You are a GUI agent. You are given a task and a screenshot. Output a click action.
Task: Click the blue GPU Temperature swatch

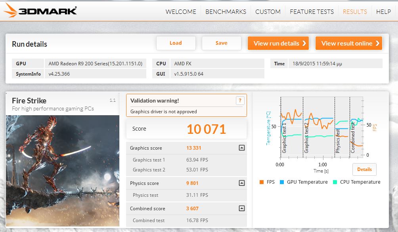point(282,182)
